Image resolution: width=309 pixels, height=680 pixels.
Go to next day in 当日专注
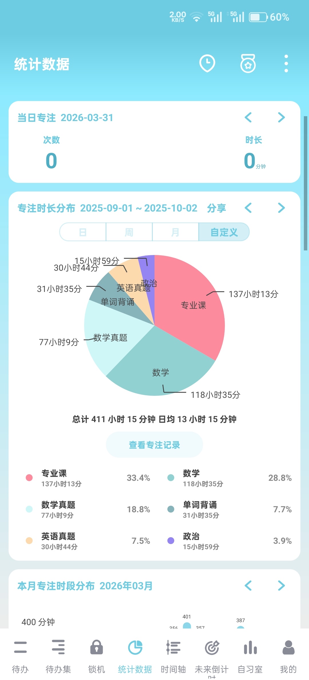[x=281, y=117]
